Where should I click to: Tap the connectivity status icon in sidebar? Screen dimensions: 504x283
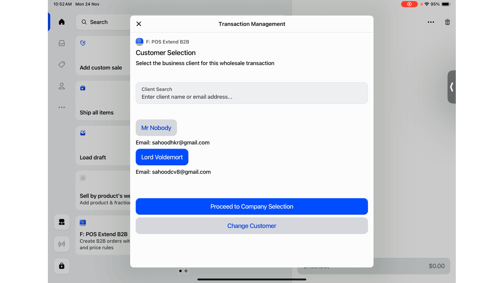(62, 244)
